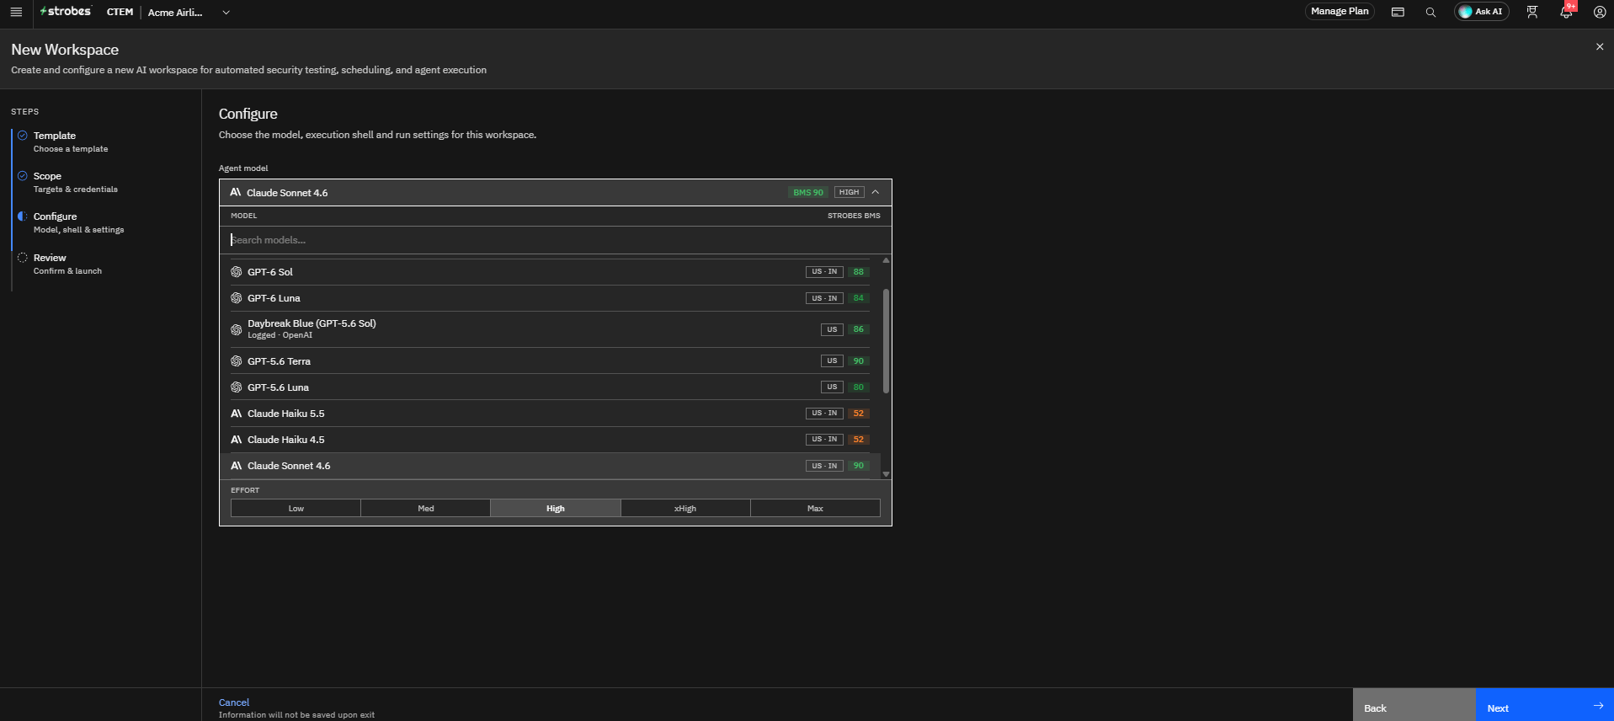Select GPT-6 Luna model
This screenshot has width=1614, height=721.
tap(551, 298)
